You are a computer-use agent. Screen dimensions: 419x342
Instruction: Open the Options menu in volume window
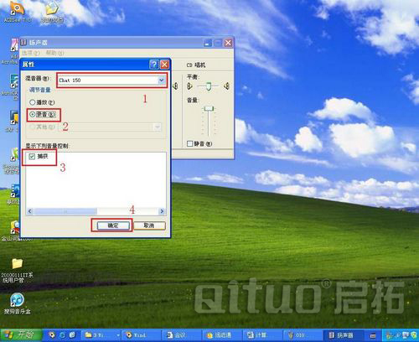pos(31,53)
